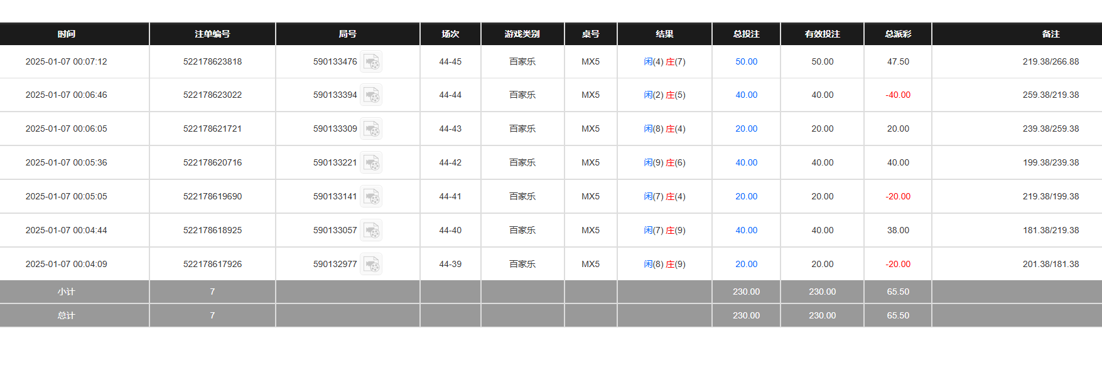Click the 有效投注 column header
The height and width of the screenshot is (368, 1102).
822,34
